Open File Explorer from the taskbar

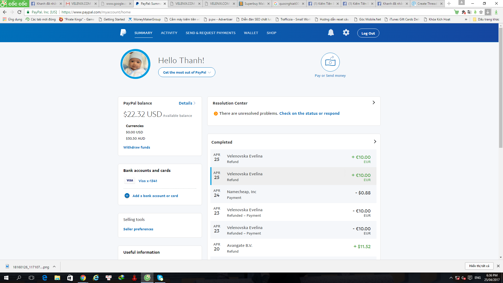57,278
